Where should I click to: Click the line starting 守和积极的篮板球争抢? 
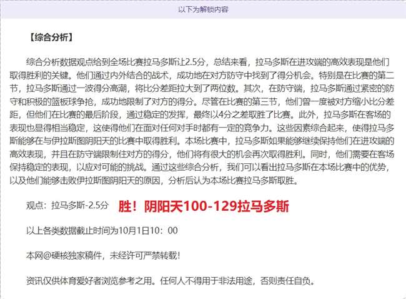(x=202, y=101)
